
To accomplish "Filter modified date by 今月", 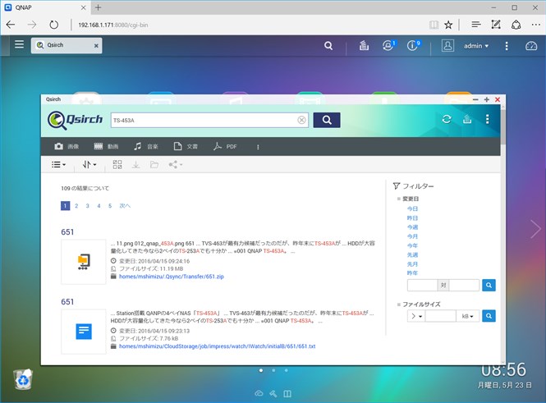I will point(412,236).
